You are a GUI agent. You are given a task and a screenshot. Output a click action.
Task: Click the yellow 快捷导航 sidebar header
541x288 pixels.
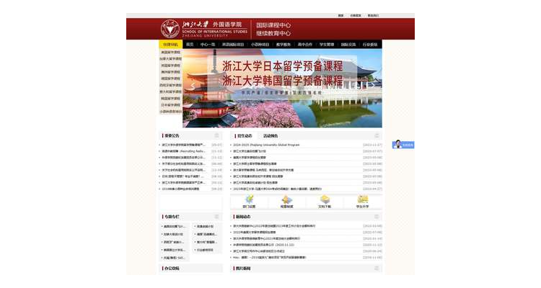[x=170, y=45]
